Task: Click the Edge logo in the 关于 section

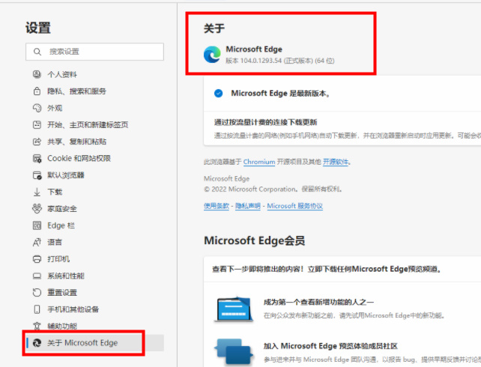Action: pyautogui.click(x=212, y=55)
